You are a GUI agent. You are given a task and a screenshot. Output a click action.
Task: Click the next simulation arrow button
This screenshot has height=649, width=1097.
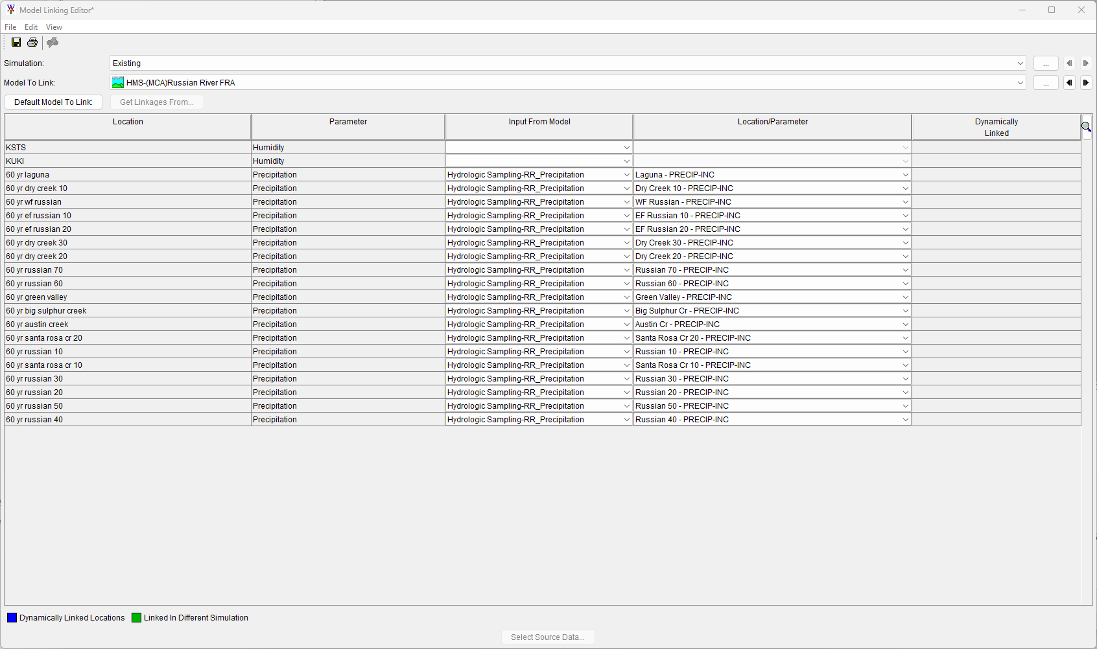[1086, 63]
